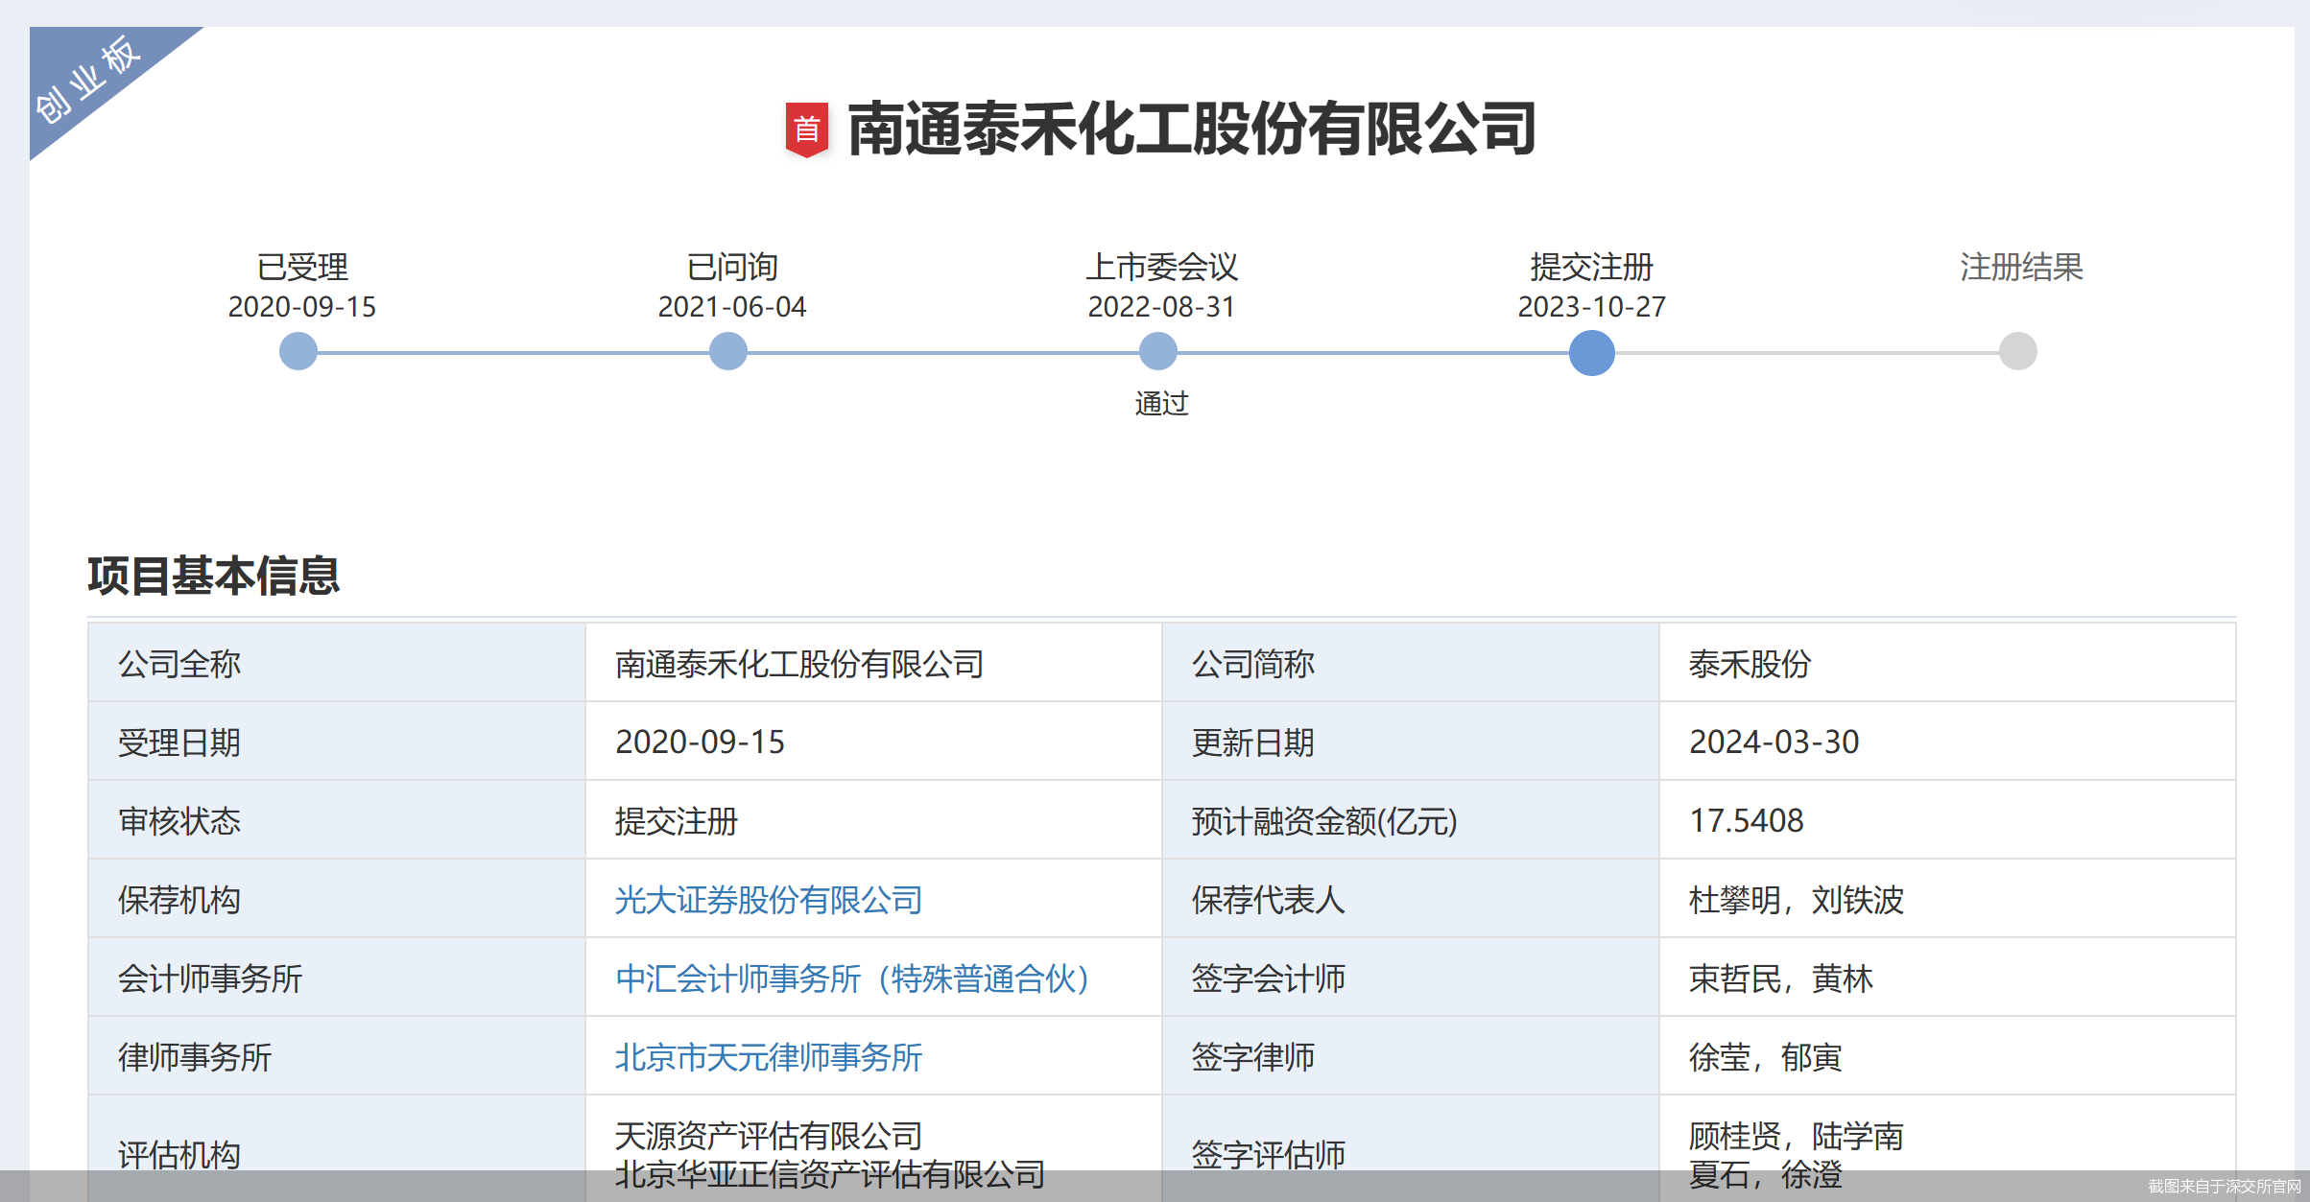Click the signing accountants 束哲民，黄林
This screenshot has height=1202, width=2310.
pyautogui.click(x=1781, y=978)
